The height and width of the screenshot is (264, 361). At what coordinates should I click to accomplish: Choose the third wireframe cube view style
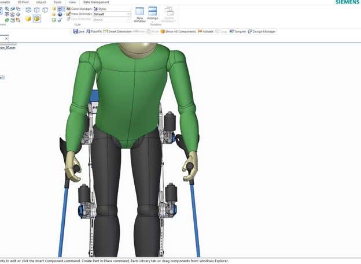pyautogui.click(x=45, y=10)
